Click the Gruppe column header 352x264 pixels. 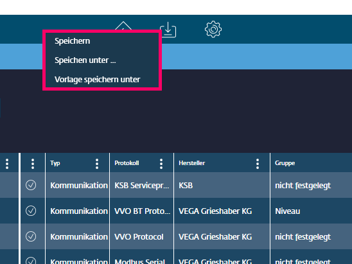coord(285,163)
